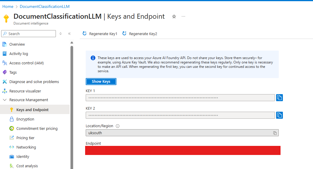Click the favorite star icon beside title
The height and width of the screenshot is (169, 313).
[174, 17]
